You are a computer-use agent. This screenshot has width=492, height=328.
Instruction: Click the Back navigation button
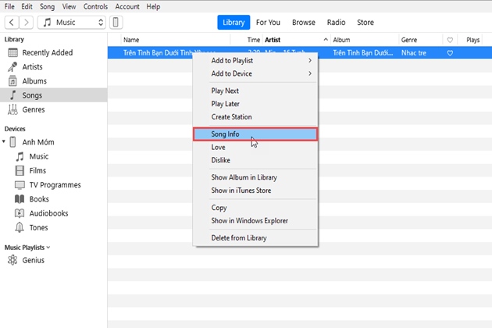point(11,23)
